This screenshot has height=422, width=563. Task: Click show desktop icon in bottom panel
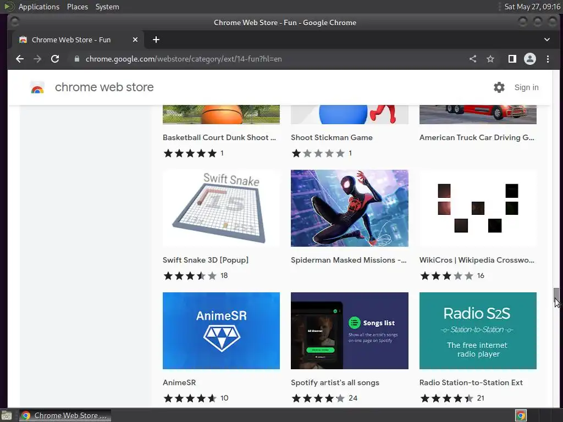pos(7,416)
